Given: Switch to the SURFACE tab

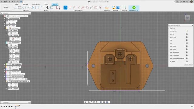Looking at the screenshot, I should [25, 4].
